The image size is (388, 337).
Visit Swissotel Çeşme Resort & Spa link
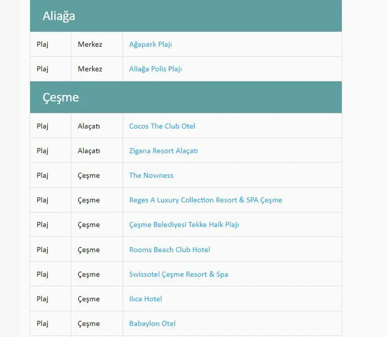click(x=179, y=274)
